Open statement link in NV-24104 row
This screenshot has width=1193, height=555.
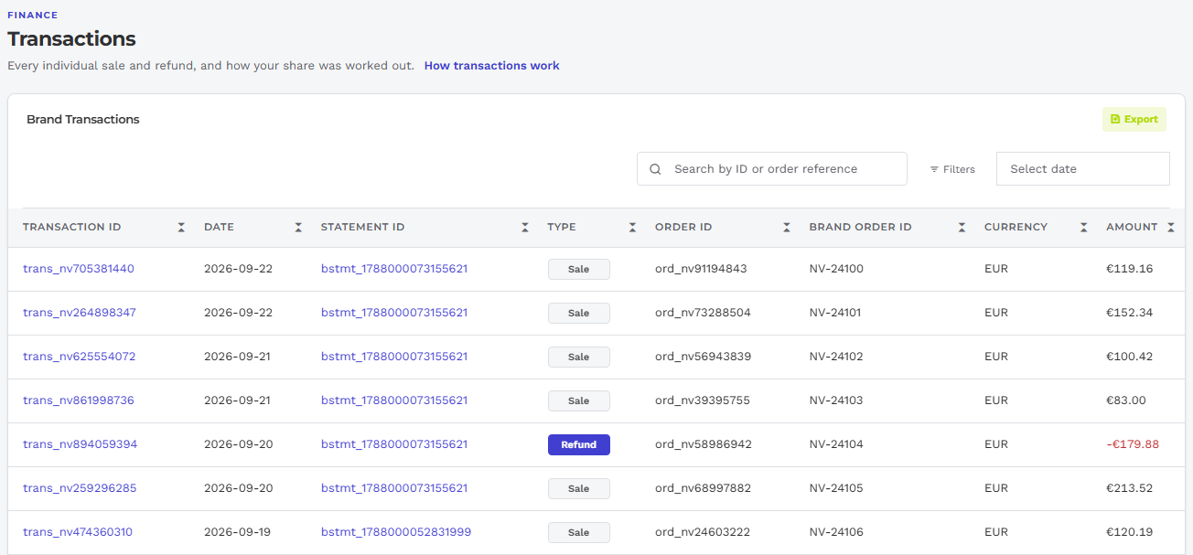(394, 444)
